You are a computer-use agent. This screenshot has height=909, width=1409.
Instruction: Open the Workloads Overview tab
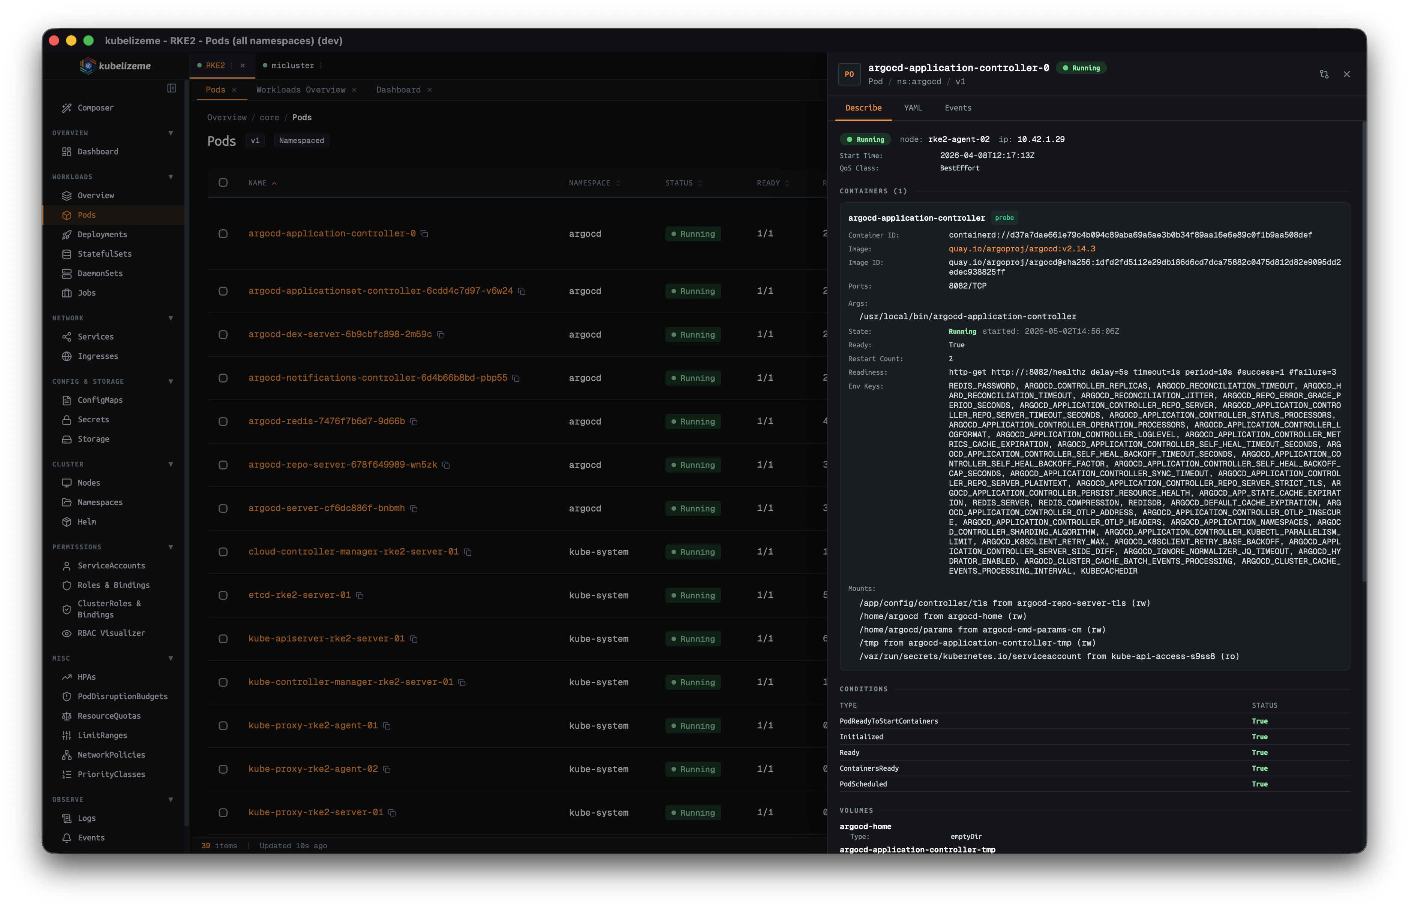click(x=301, y=90)
